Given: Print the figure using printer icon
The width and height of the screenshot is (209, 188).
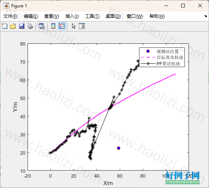Looking at the screenshot, I should point(30,26).
